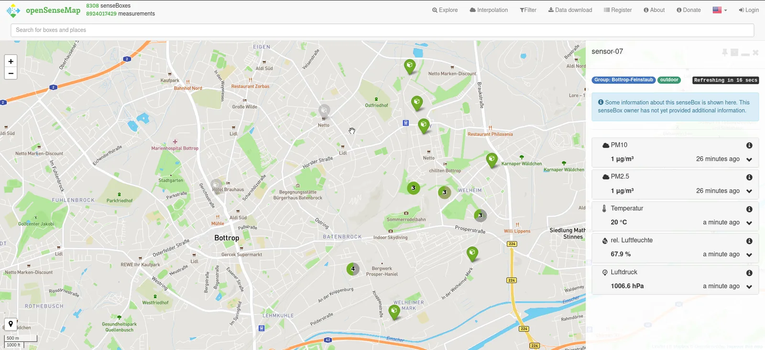Focus the search boxes and places field
This screenshot has height=350, width=765.
[x=382, y=30]
